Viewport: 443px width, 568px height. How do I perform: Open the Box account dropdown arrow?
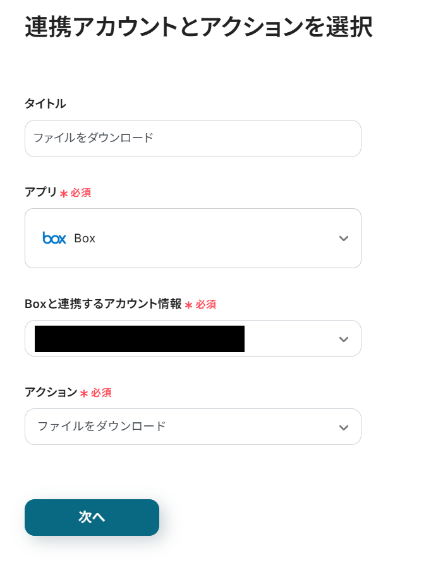(343, 339)
